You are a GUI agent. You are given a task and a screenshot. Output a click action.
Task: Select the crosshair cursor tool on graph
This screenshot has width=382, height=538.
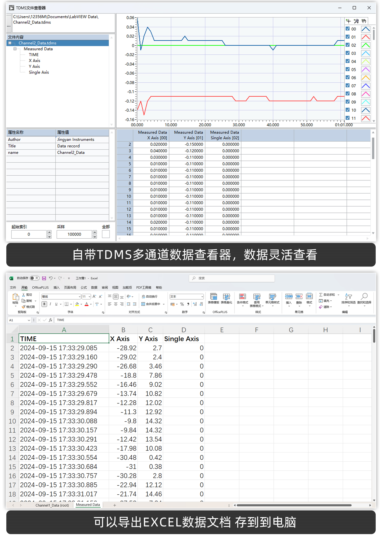(348, 21)
